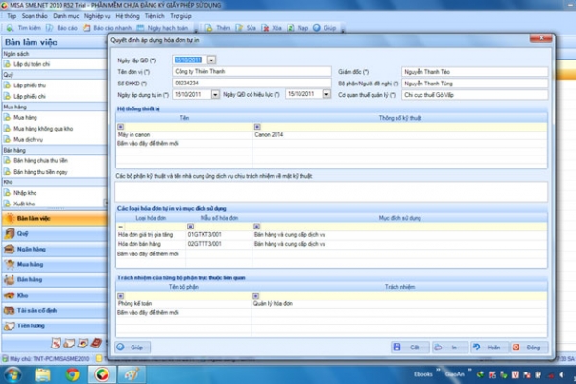576x384 pixels.
Task: Open the Nghiệp vụ menu
Action: [x=96, y=16]
